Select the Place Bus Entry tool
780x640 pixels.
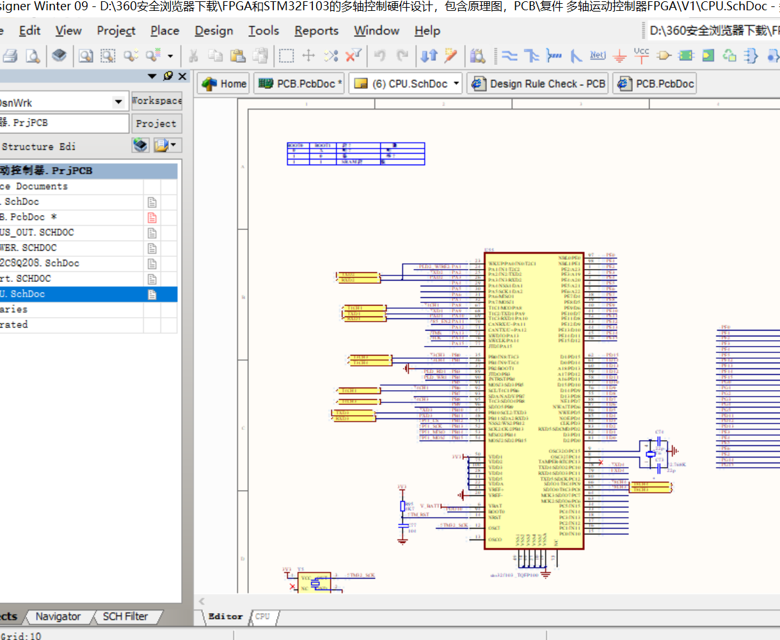click(576, 56)
